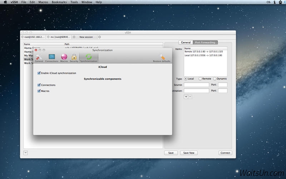Select Remote forwarding type
This screenshot has height=179, width=286.
pyautogui.click(x=200, y=79)
